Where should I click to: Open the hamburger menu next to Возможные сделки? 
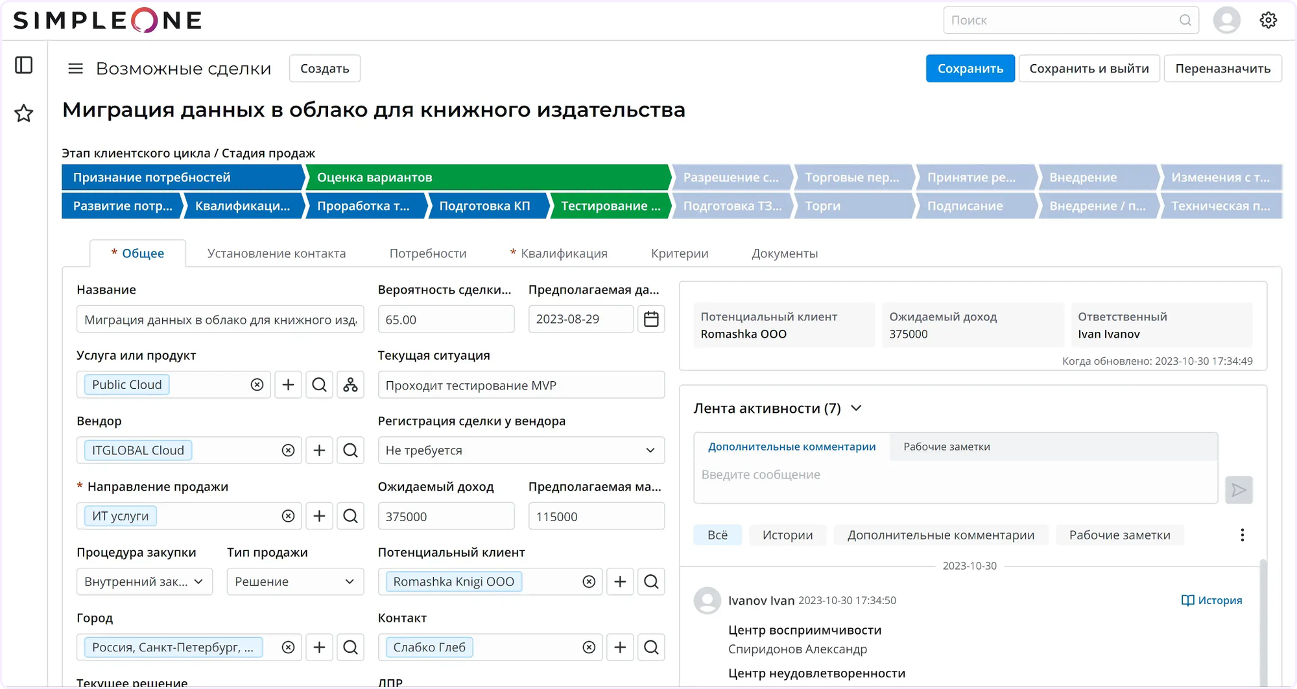click(75, 69)
